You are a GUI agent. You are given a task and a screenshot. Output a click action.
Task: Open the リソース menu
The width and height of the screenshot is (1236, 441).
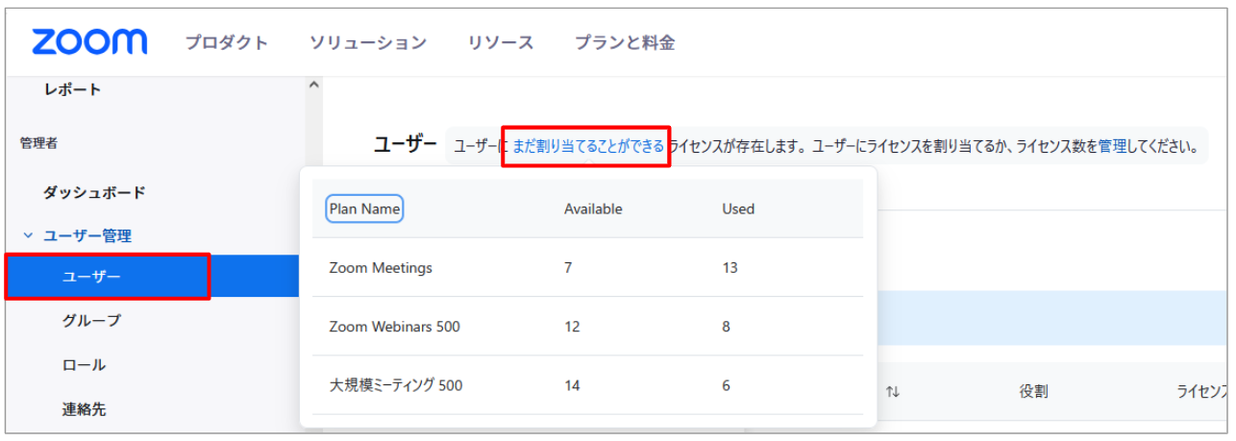[501, 42]
